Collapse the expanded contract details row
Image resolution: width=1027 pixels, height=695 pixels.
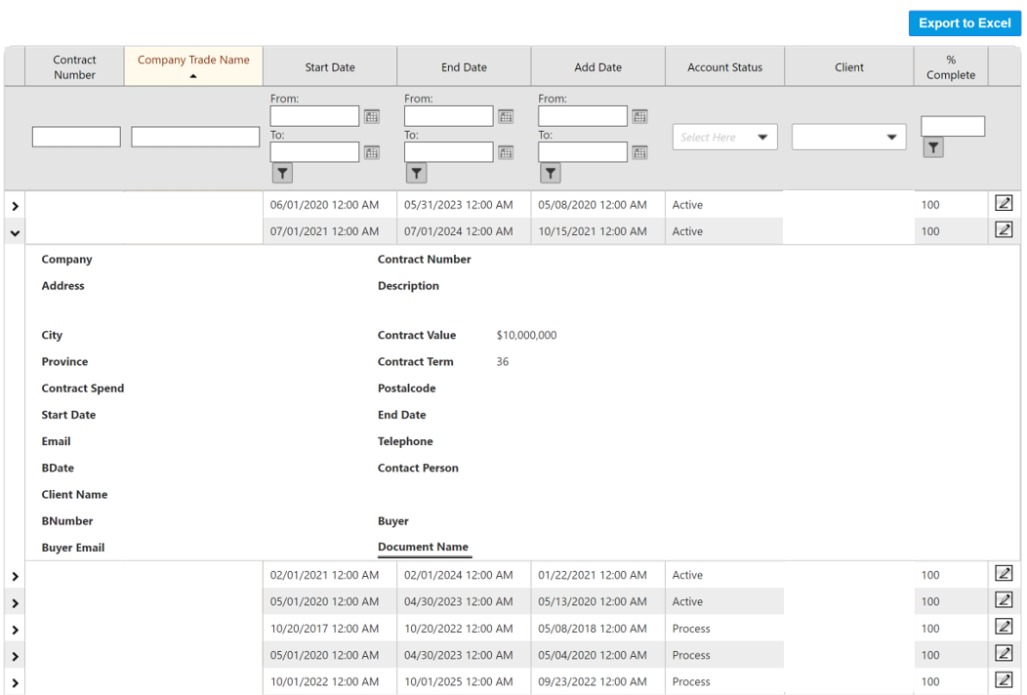[14, 231]
